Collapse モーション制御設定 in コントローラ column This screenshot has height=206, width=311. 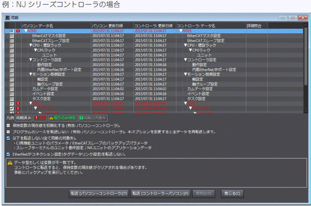point(185,74)
